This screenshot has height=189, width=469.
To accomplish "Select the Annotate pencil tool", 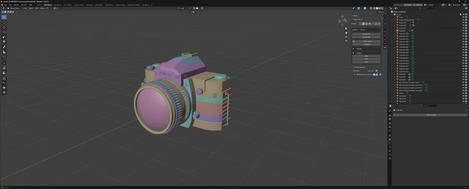I will [x=4, y=47].
